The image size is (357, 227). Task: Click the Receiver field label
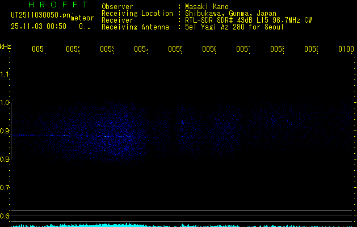point(117,20)
